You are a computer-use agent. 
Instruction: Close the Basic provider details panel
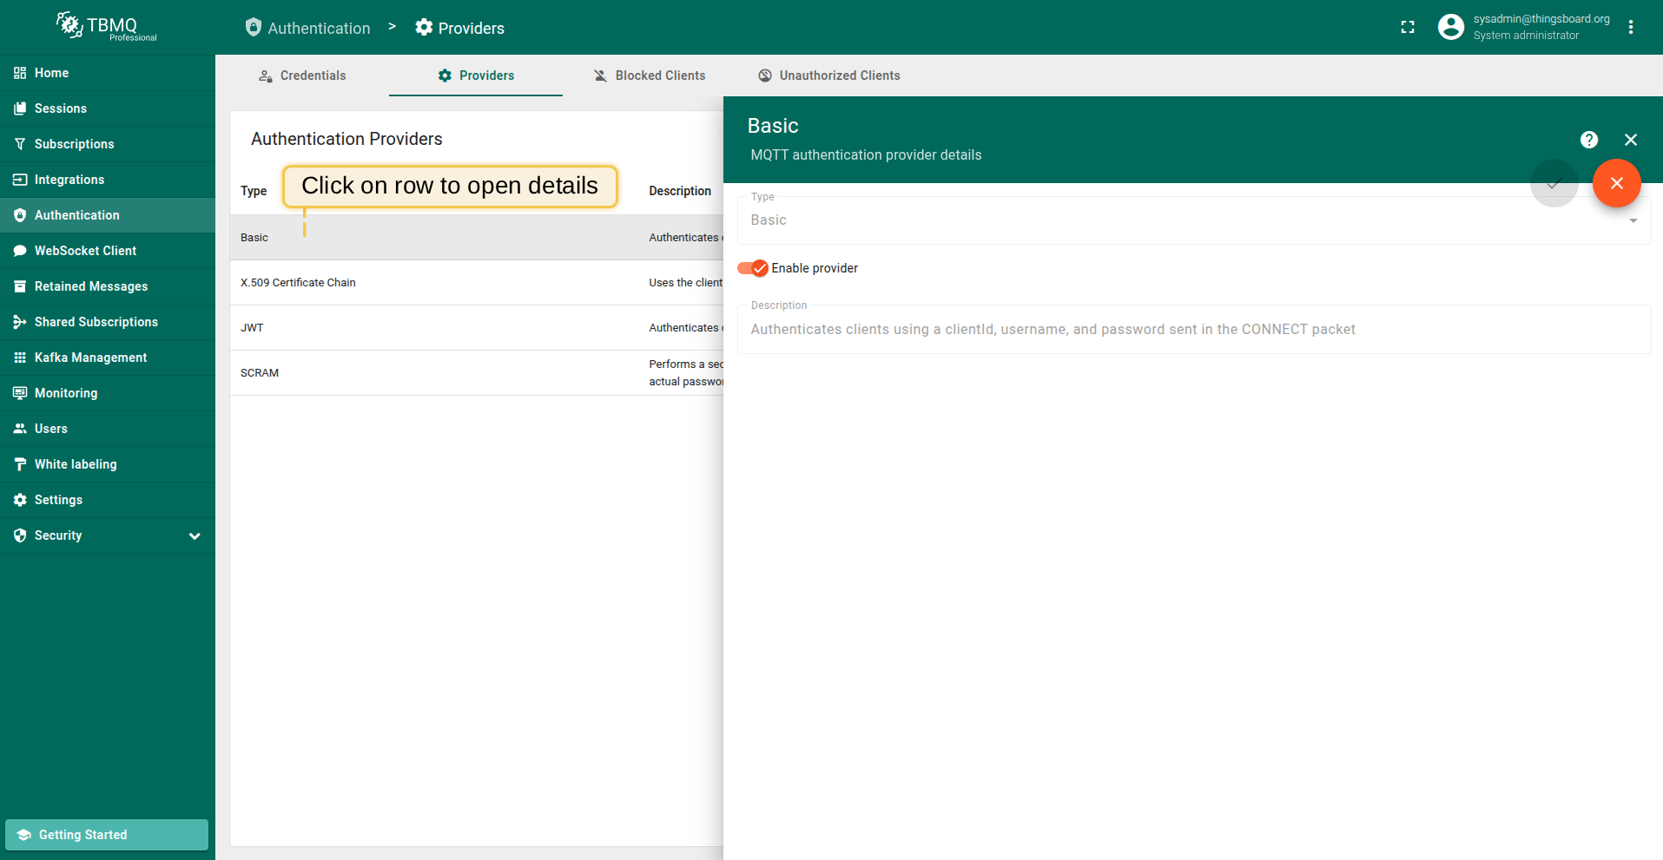click(1630, 140)
